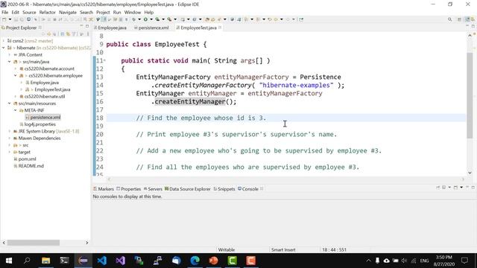Collapse the cs5220.hibernate.employee package
477x268 pixels.
click(16, 76)
